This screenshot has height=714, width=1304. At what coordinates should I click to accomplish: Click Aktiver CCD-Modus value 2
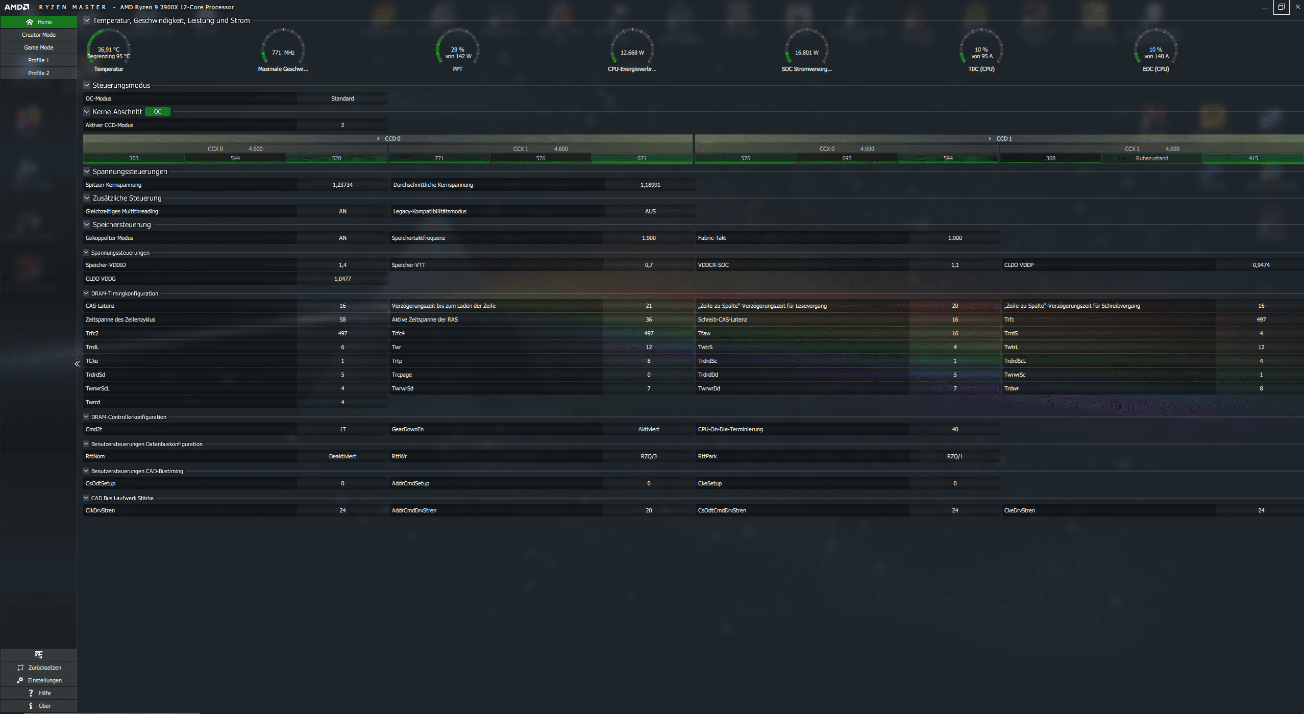coord(342,125)
